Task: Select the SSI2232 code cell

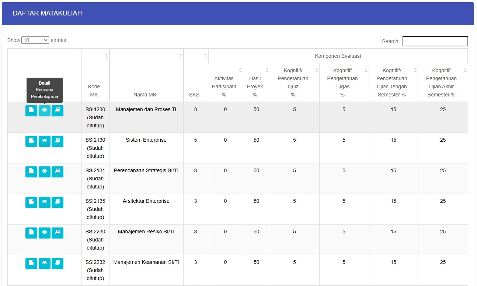Action: (x=95, y=270)
